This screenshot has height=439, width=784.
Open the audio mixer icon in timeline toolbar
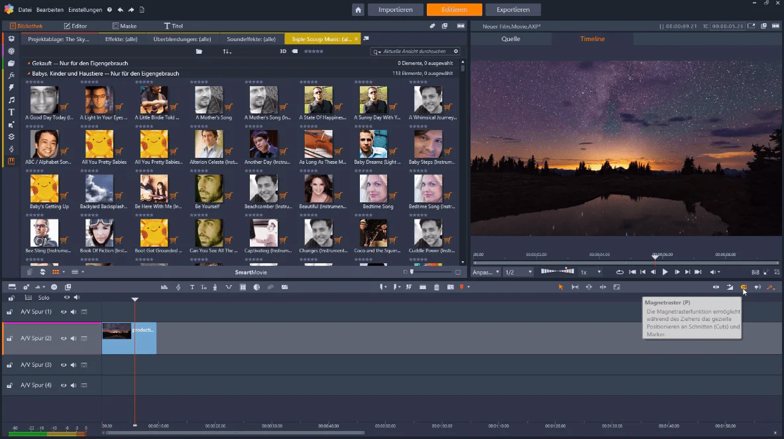(x=164, y=287)
